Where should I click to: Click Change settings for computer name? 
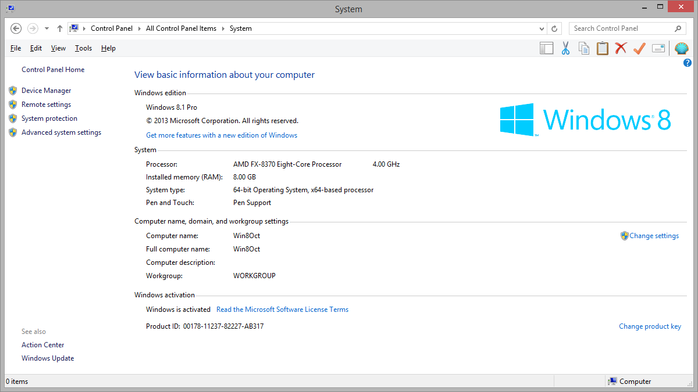pyautogui.click(x=654, y=236)
